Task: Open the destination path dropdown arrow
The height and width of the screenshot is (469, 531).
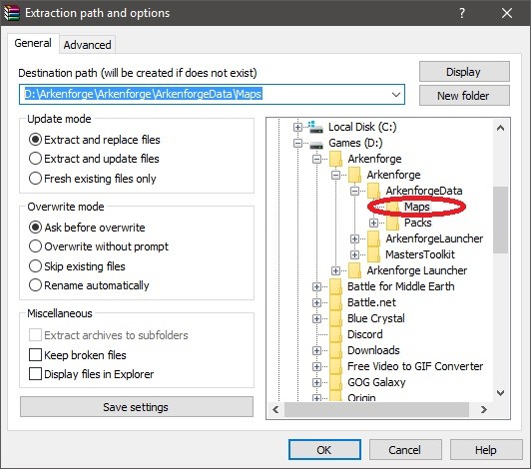Action: pos(396,95)
